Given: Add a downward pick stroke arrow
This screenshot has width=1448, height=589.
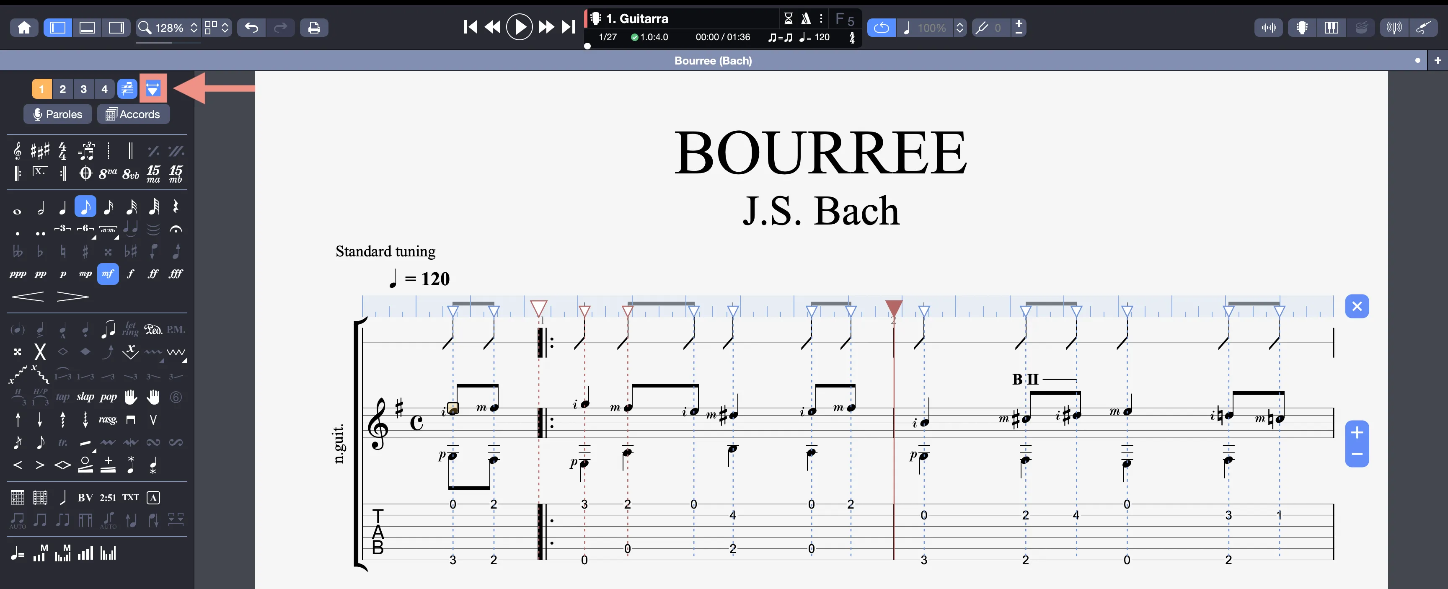Looking at the screenshot, I should 40,419.
